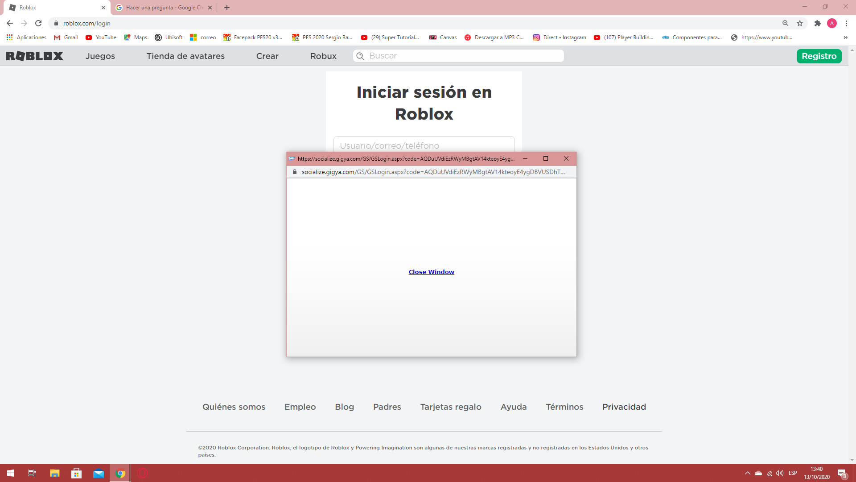Show hidden bookmarks with the chevron
Image resolution: width=856 pixels, height=482 pixels.
[x=846, y=37]
